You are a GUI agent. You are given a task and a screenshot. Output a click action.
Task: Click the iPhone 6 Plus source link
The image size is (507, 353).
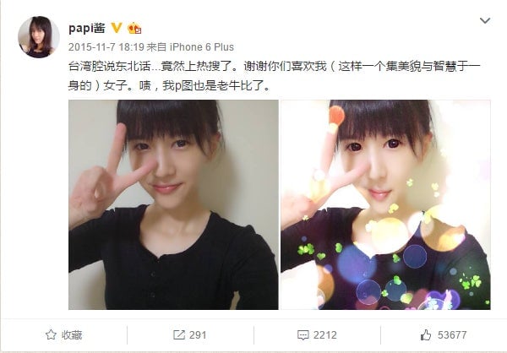(202, 47)
